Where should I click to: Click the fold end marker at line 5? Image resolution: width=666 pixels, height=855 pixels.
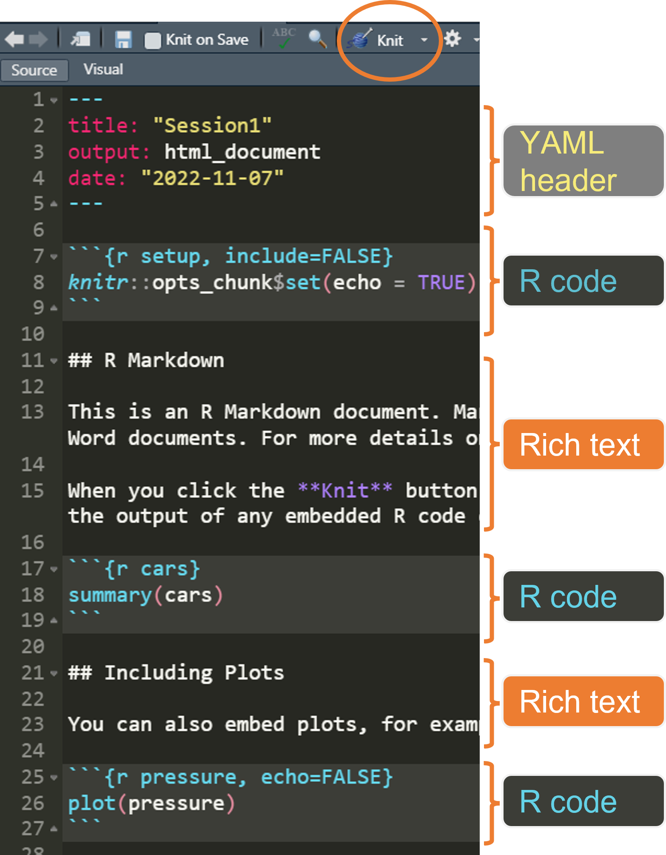[54, 205]
